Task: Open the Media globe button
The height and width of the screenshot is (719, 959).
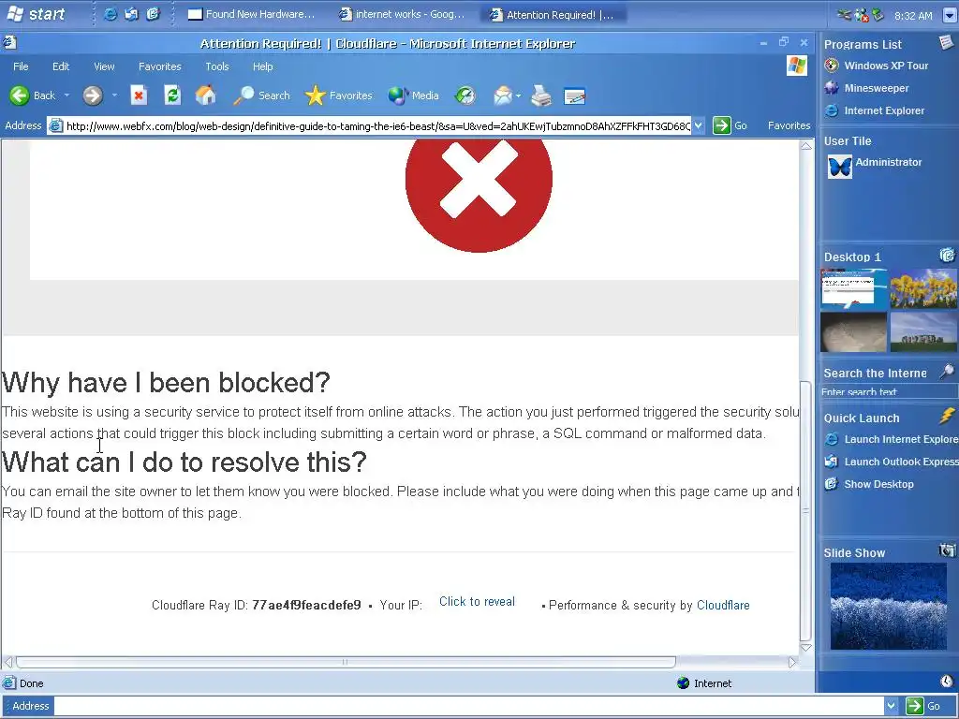Action: point(413,95)
